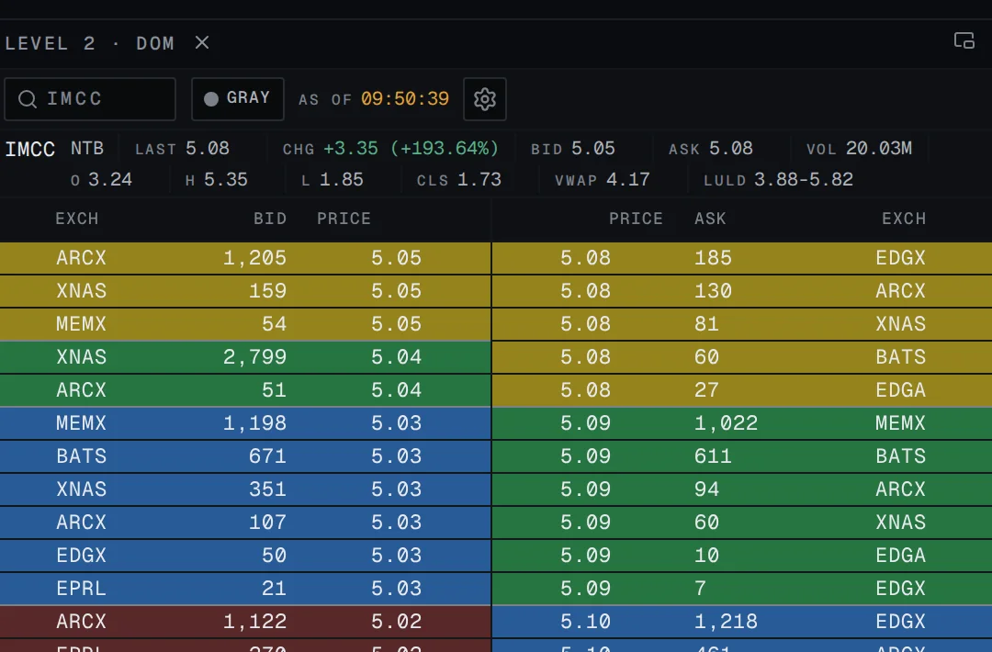
Task: Click the search magnifier icon
Action: [x=28, y=99]
